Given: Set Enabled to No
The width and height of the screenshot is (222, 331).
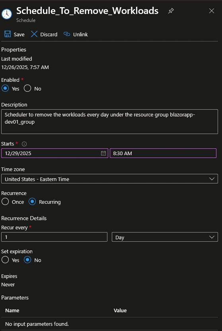Looking at the screenshot, I should coord(27,88).
